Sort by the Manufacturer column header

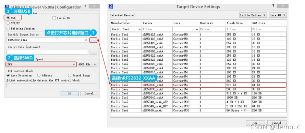point(126,23)
